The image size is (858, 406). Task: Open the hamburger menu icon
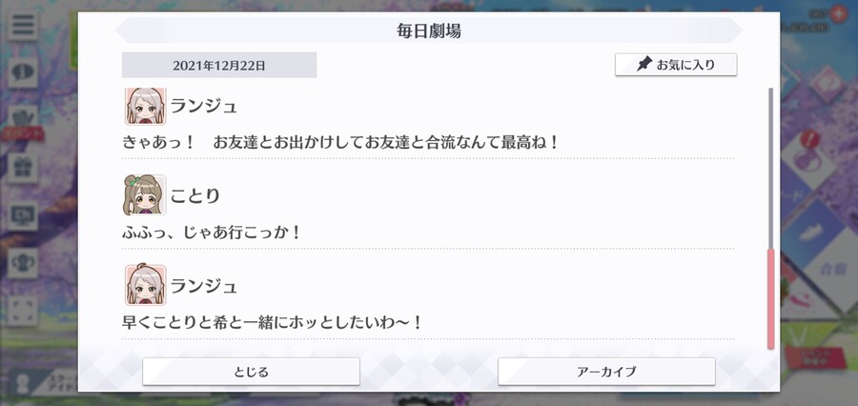(23, 25)
